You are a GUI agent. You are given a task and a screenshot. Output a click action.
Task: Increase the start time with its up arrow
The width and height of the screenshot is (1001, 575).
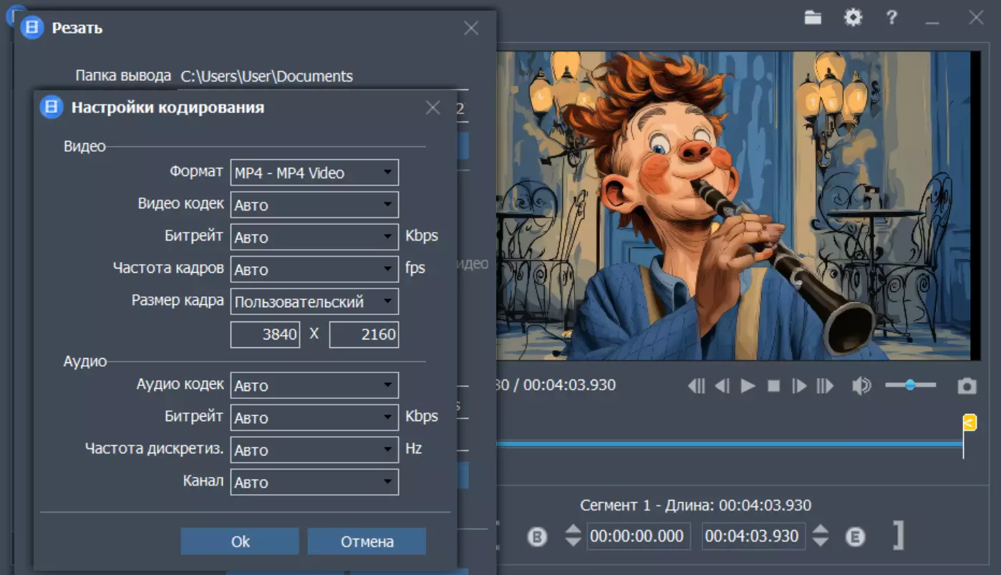click(573, 529)
